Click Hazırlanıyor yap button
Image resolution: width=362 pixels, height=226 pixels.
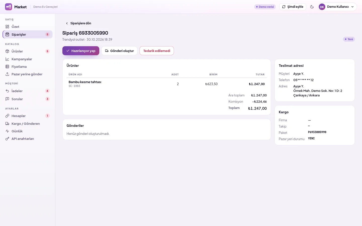81,51
